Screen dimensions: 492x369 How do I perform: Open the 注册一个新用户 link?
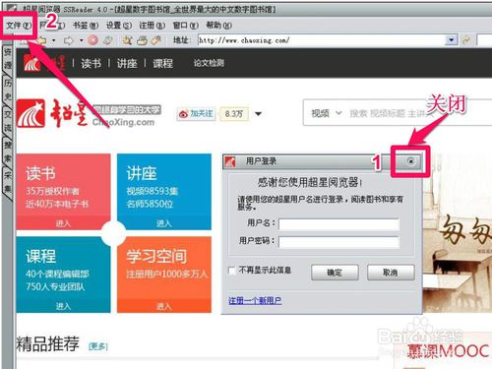255,300
